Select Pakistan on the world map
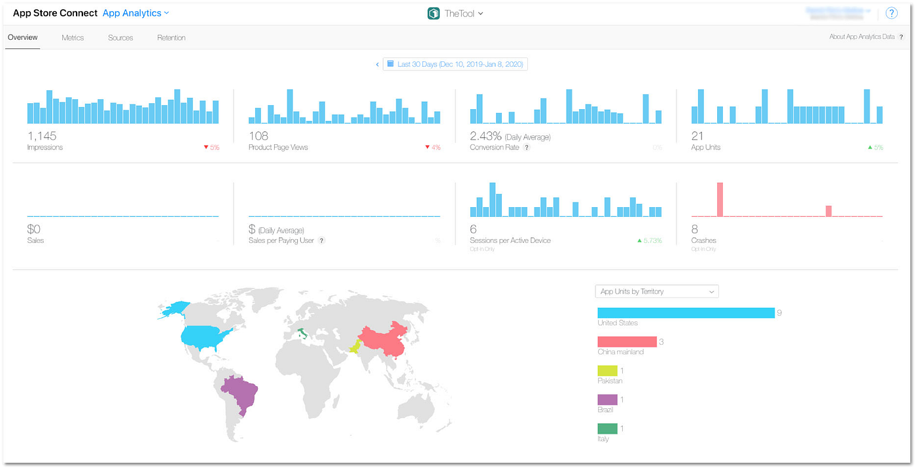Image resolution: width=916 pixels, height=469 pixels. (354, 347)
